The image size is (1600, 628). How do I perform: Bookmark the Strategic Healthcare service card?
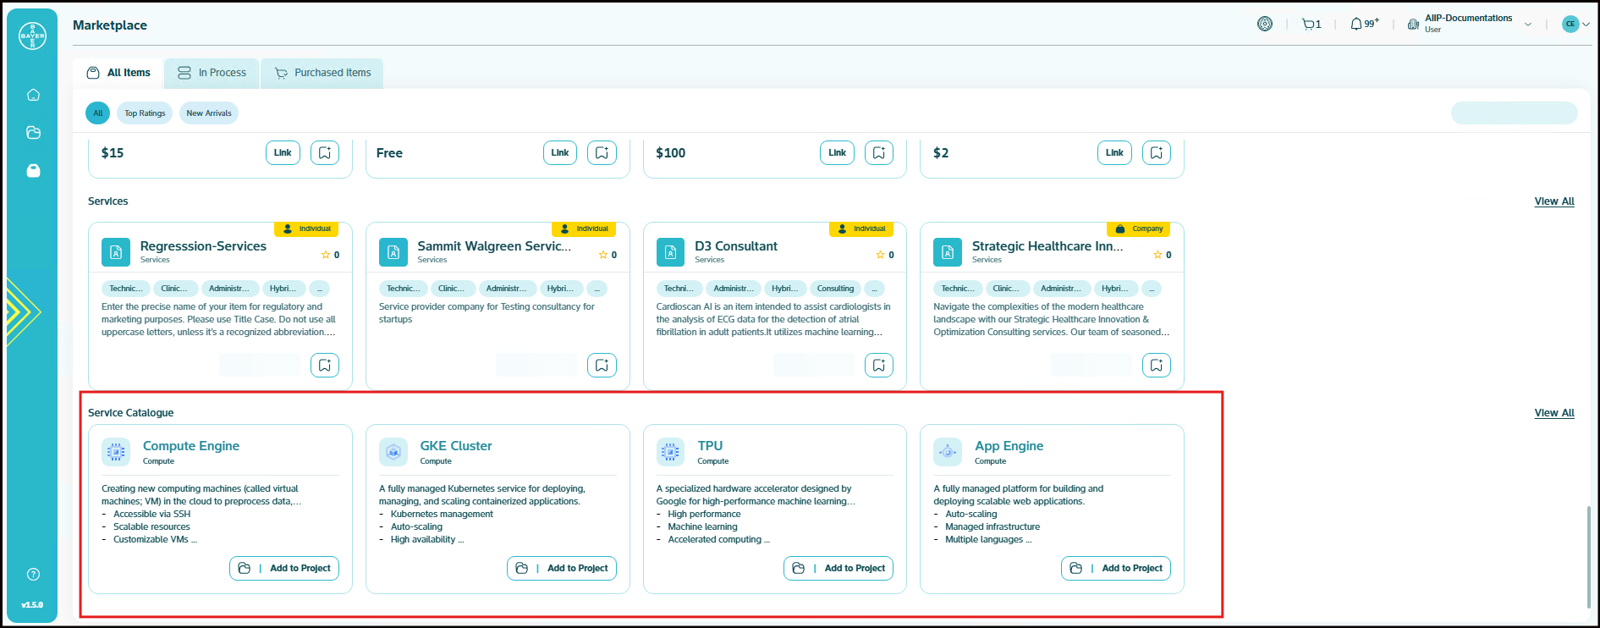point(1157,366)
